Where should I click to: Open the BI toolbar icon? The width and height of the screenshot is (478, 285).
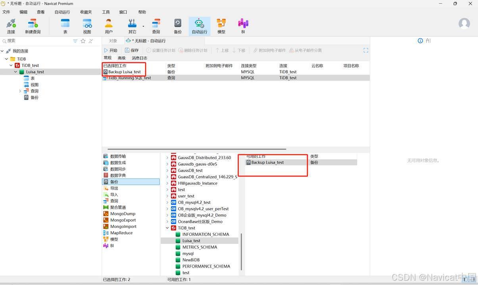coord(243,26)
